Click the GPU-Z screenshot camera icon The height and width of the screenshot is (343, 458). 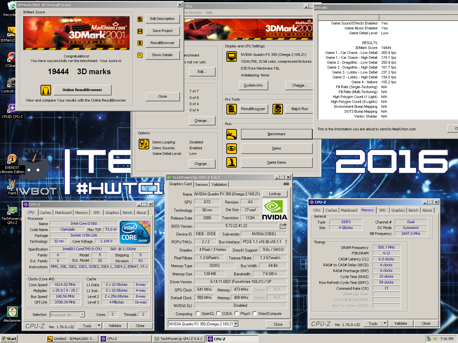click(286, 184)
